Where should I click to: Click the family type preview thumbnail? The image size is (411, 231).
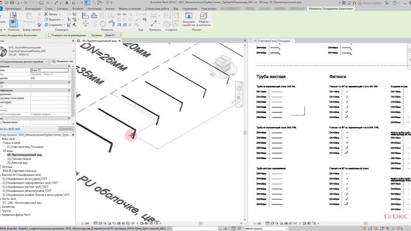coord(3,51)
